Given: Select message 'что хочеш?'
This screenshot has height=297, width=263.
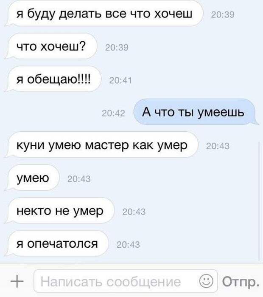Looking at the screenshot, I should click(x=50, y=46).
